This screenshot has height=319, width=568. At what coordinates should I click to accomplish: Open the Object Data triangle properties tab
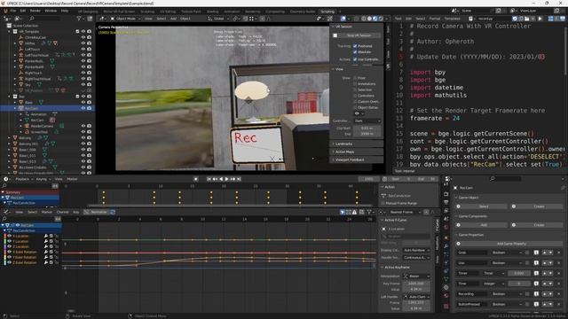tap(446, 279)
